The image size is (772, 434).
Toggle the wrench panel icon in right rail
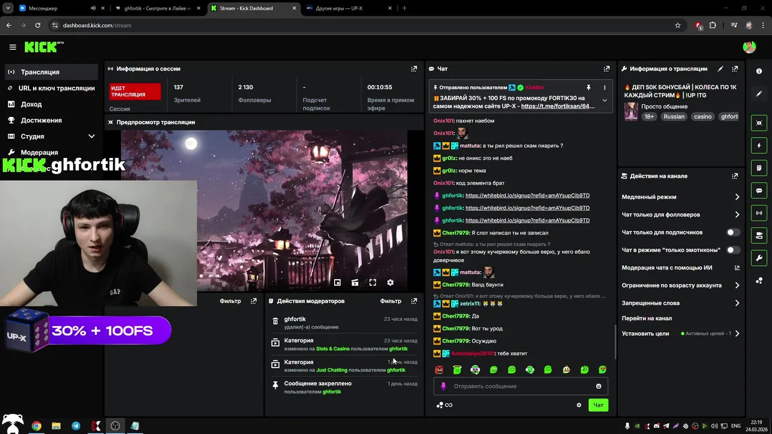pyautogui.click(x=759, y=258)
